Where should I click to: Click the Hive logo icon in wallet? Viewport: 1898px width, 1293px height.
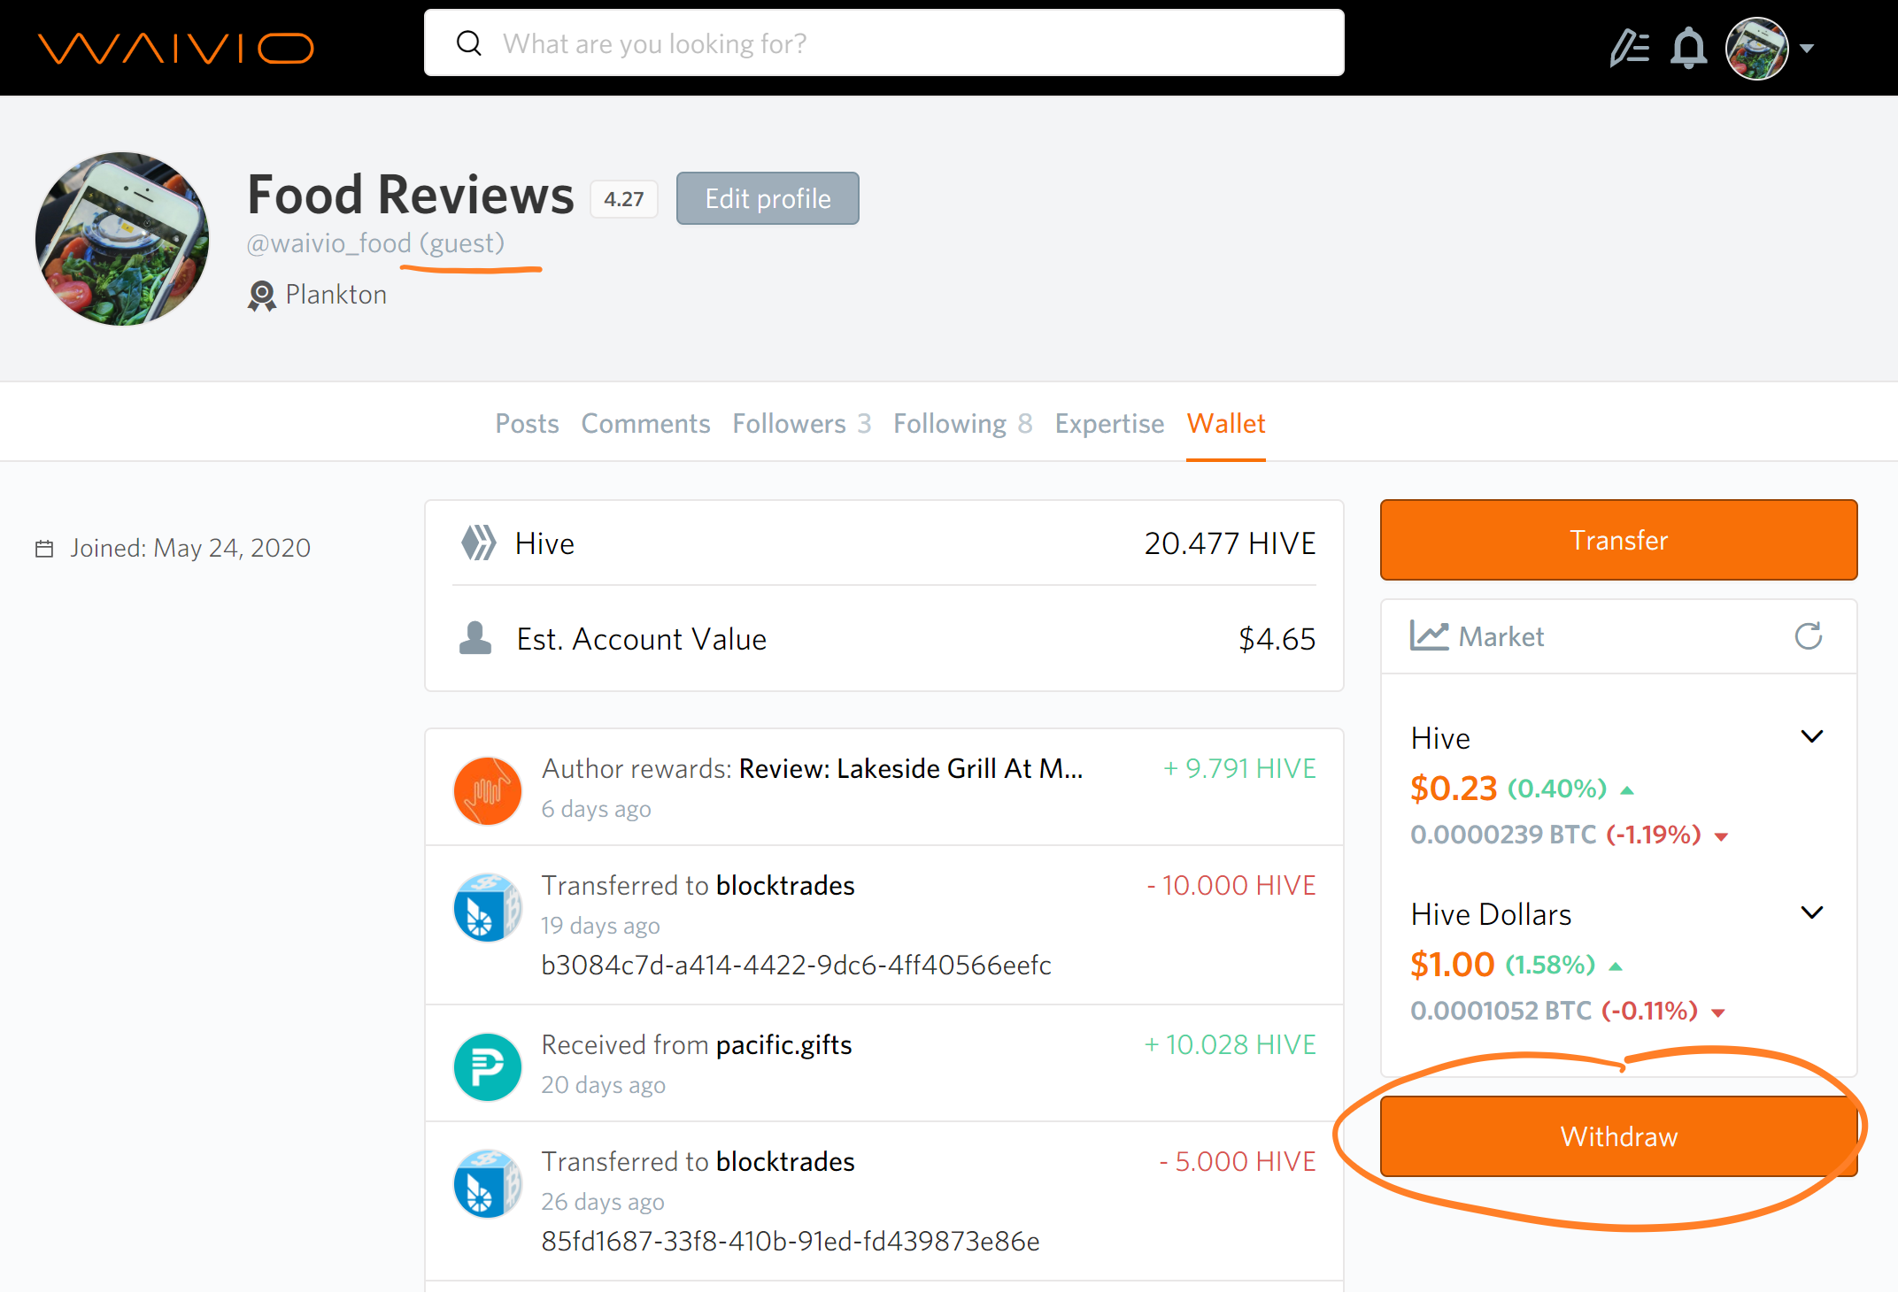pos(479,543)
